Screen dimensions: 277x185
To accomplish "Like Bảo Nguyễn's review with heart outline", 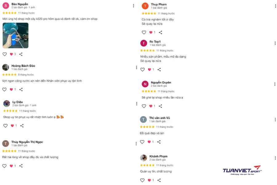I will tap(5, 54).
